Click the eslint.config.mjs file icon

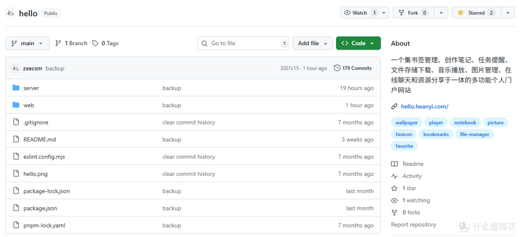pos(16,157)
